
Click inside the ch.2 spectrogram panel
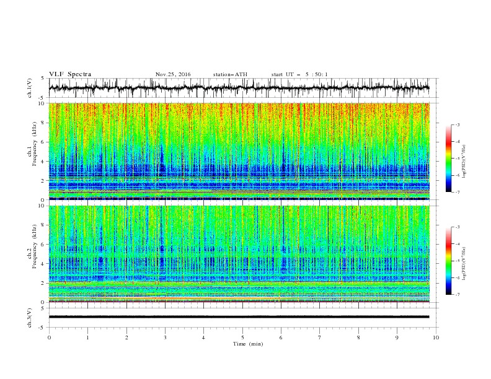click(239, 254)
